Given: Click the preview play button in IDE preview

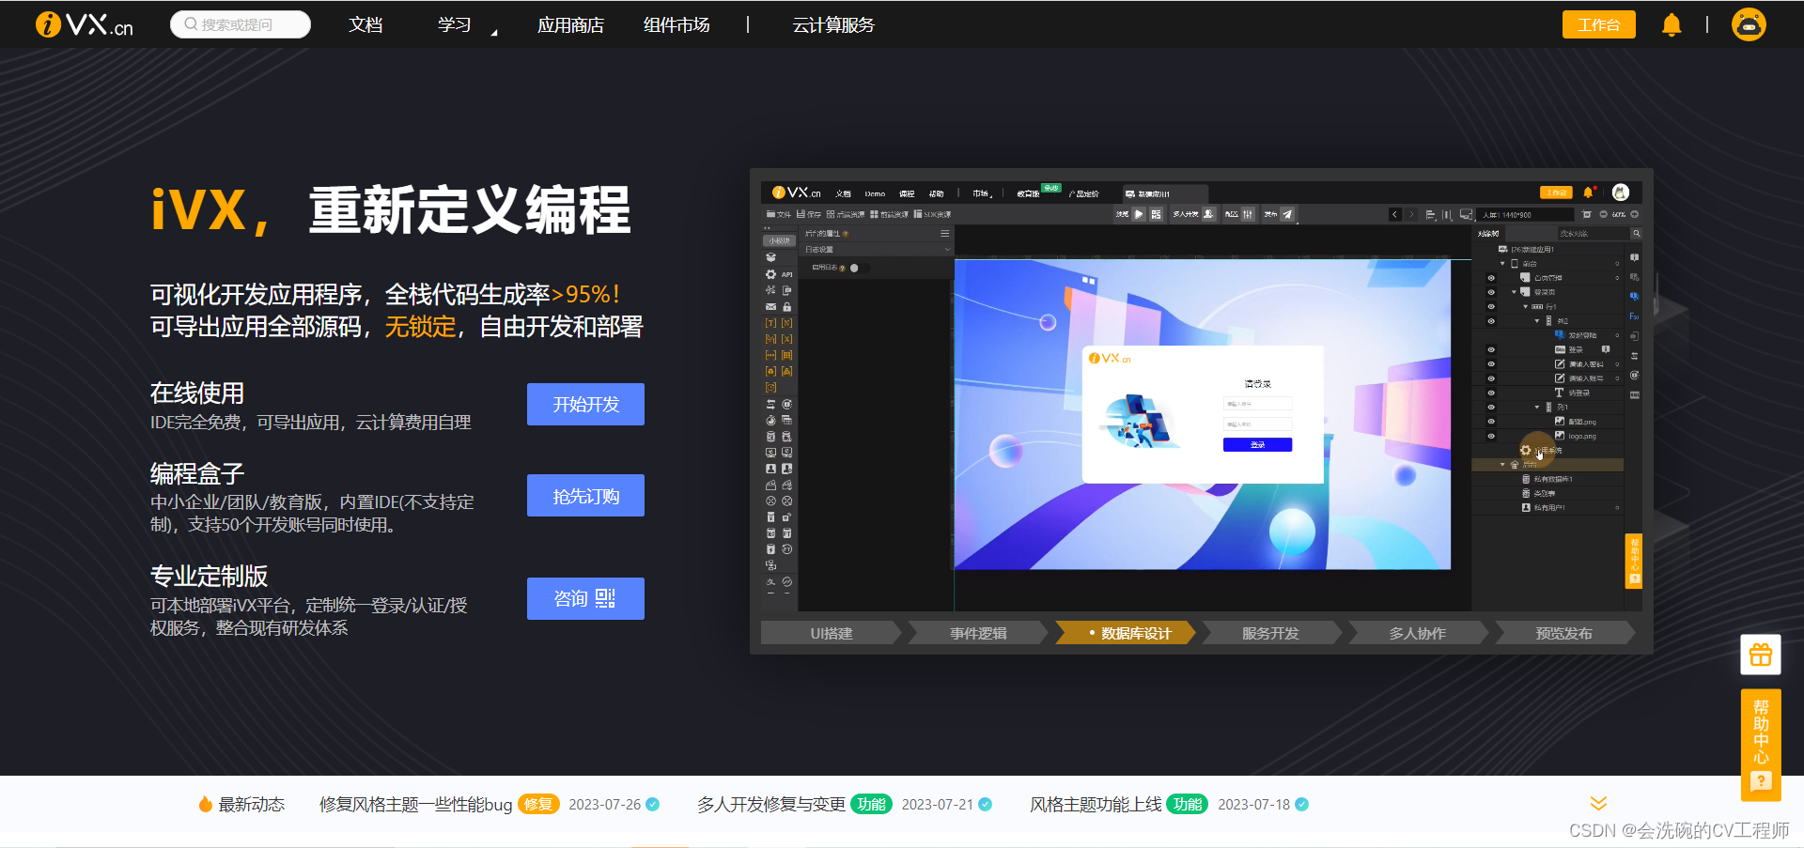Looking at the screenshot, I should point(1139,214).
